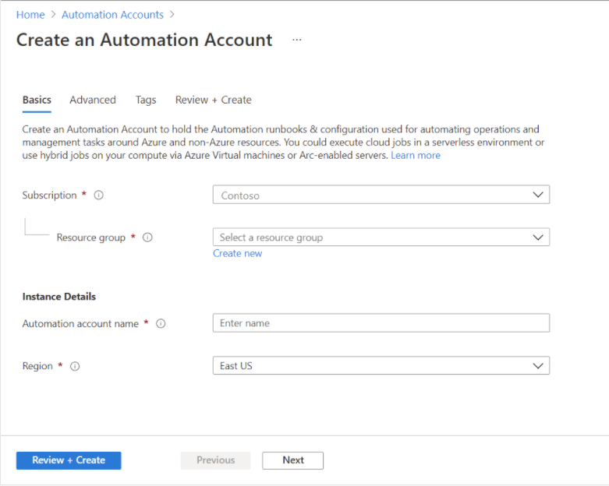The height and width of the screenshot is (486, 609).
Task: Click the Region info icon
Action: [x=76, y=366]
